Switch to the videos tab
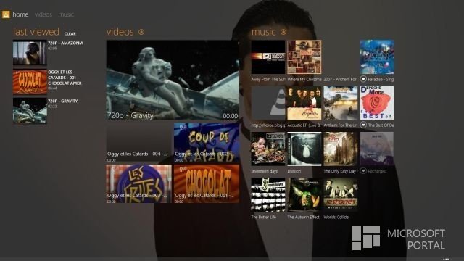Viewport: 464px width, 261px height. (43, 14)
